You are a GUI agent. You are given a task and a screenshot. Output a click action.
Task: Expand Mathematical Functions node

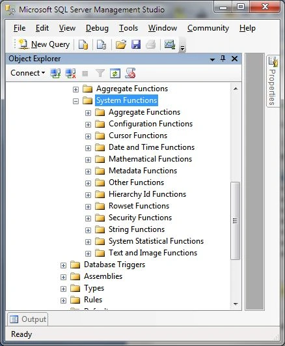tap(88, 160)
